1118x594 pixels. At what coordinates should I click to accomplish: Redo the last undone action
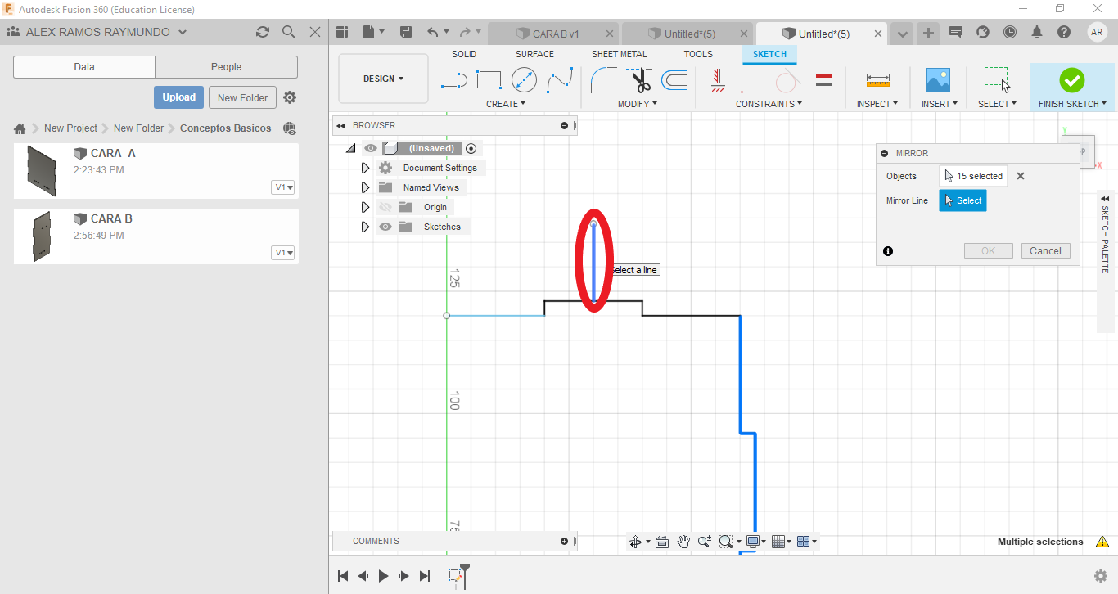tap(466, 32)
